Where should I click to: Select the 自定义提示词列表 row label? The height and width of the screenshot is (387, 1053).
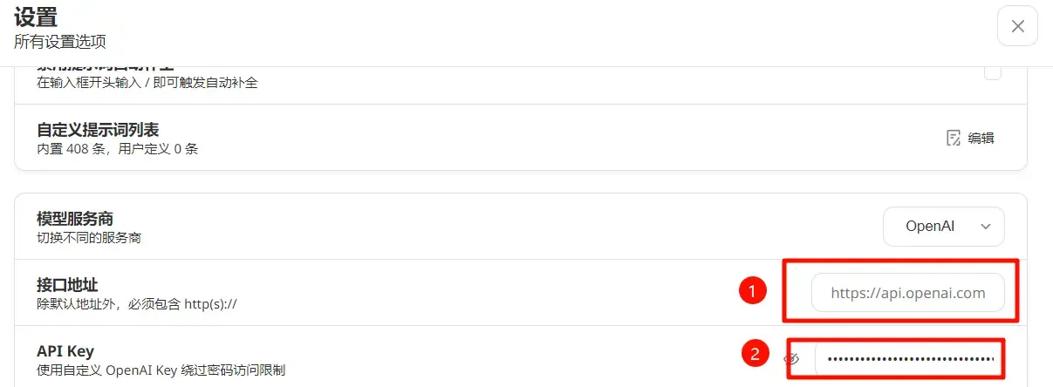click(x=98, y=130)
